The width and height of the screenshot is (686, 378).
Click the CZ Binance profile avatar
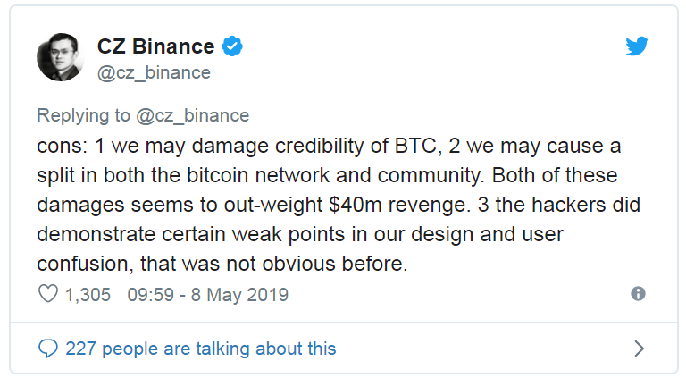59,57
